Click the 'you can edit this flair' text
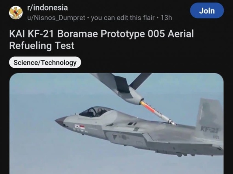Screen dimensions: 233x174 pos(123,18)
